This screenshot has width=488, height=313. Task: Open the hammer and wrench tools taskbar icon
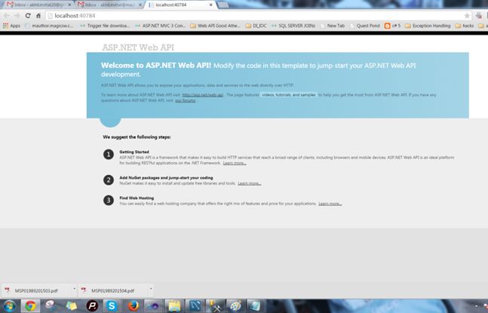tap(216, 306)
